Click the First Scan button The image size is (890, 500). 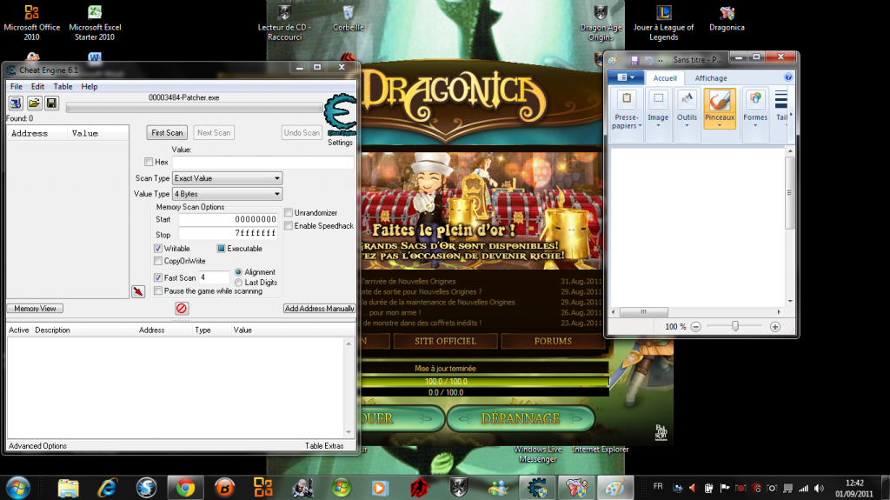coord(167,132)
